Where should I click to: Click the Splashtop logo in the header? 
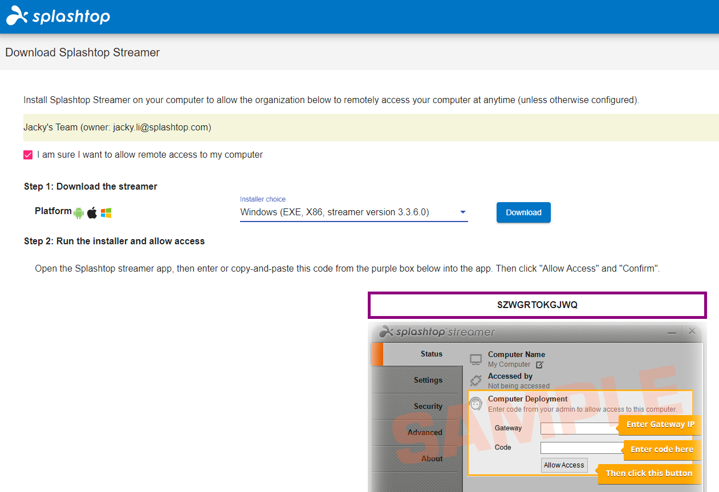click(56, 17)
